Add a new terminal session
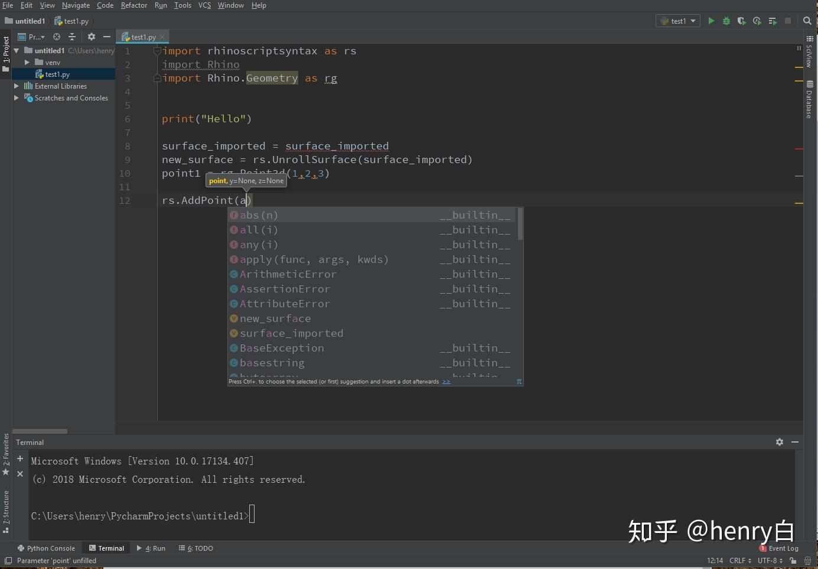Viewport: 818px width, 569px height. click(x=20, y=459)
